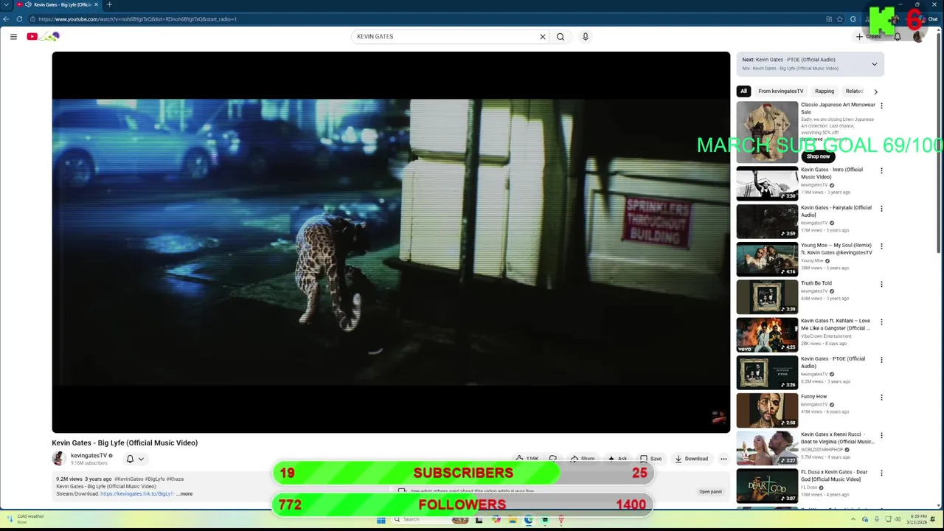Run the search with magnifier button
Image resolution: width=944 pixels, height=531 pixels.
(x=560, y=36)
